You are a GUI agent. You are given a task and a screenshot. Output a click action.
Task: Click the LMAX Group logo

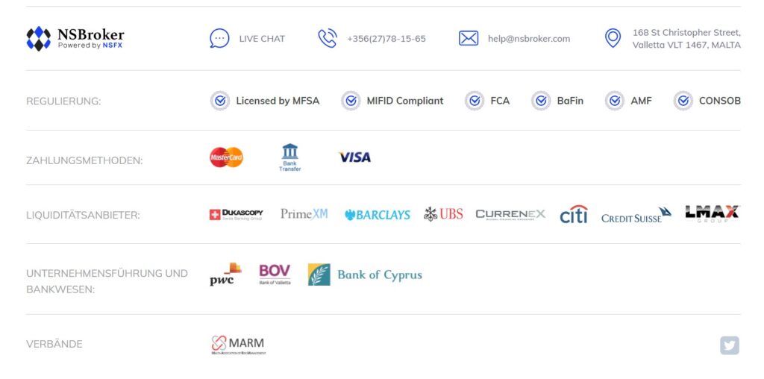[713, 214]
